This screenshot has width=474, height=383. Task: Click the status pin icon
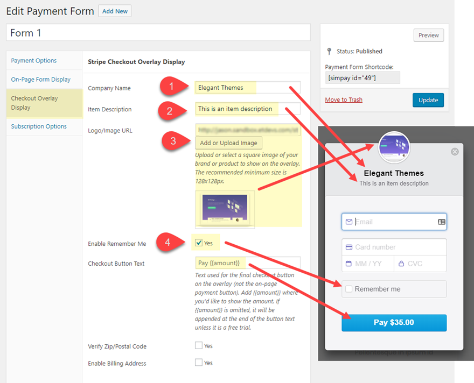click(329, 51)
